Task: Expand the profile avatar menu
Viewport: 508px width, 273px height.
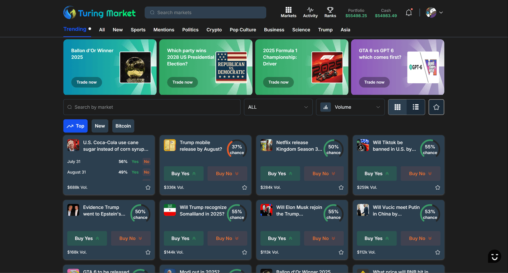Action: tap(434, 12)
